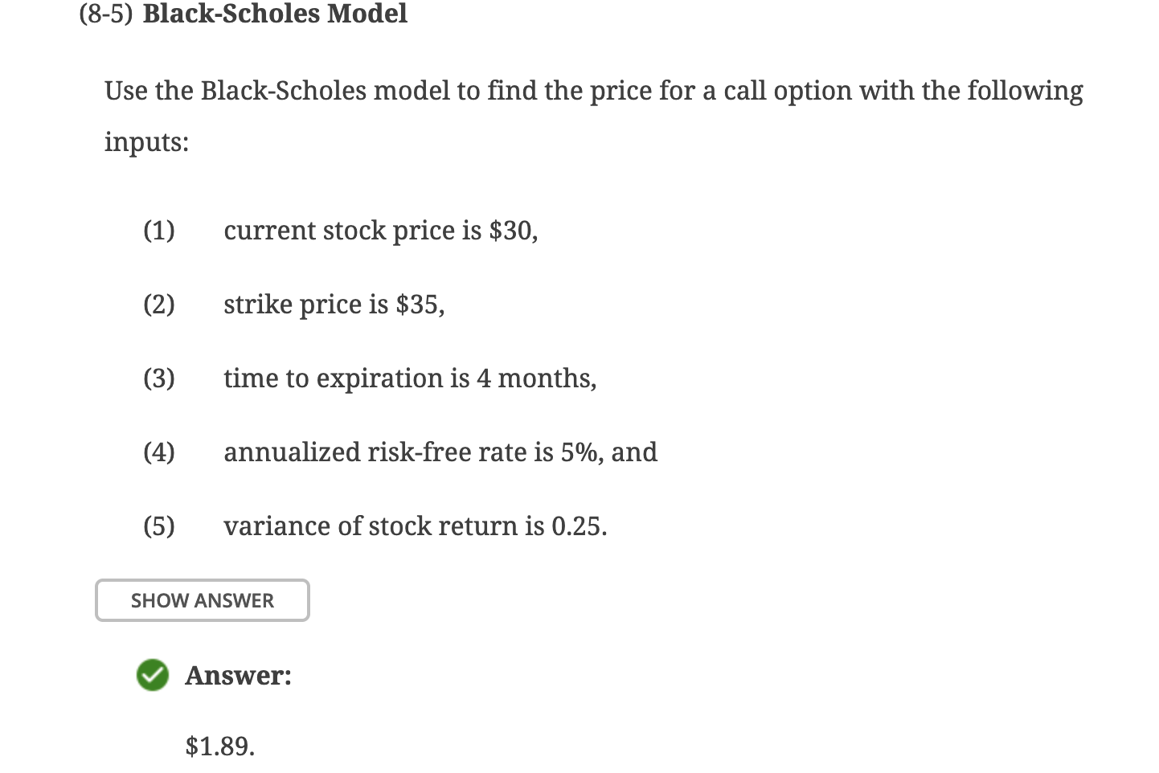
Task: Select the annualized risk-free rate line
Action: click(x=440, y=452)
